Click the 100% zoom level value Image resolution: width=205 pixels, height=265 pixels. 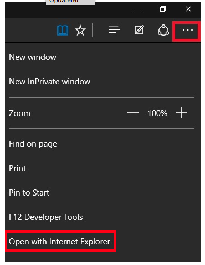point(157,113)
